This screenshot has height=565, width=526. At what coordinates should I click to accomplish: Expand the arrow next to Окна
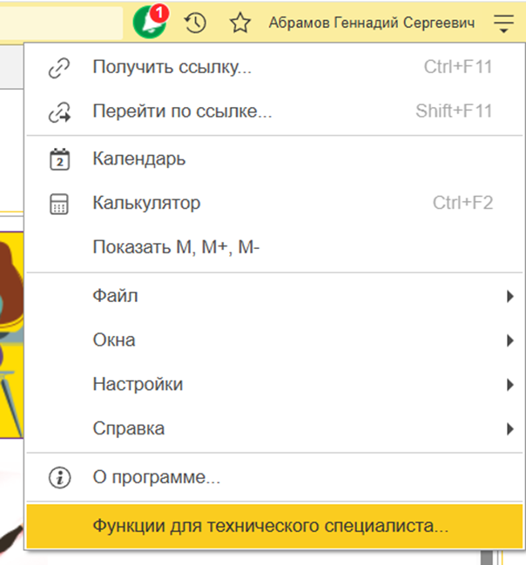pos(509,340)
